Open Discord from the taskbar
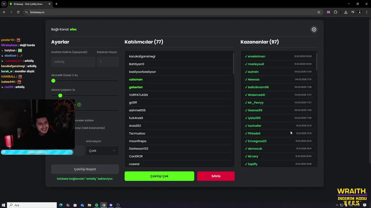 click(x=111, y=205)
